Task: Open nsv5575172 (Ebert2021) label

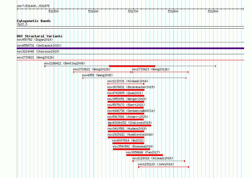Action: [x=126, y=105]
